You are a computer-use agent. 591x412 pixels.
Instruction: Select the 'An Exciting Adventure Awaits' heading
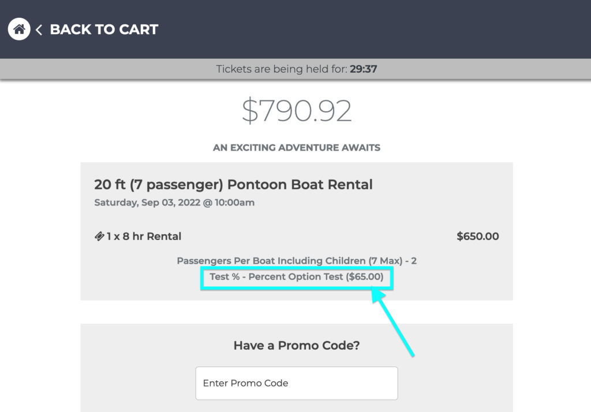297,147
